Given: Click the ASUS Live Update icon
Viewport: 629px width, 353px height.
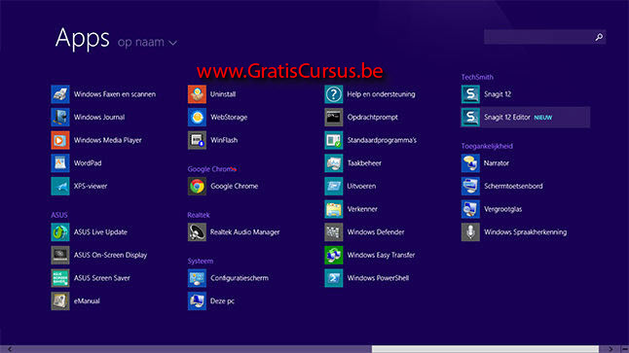Looking at the screenshot, I should tap(60, 232).
